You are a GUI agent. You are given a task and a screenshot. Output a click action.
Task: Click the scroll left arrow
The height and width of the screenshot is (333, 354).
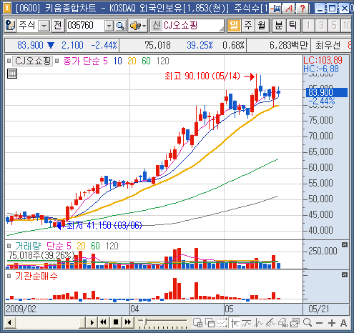[10, 323]
